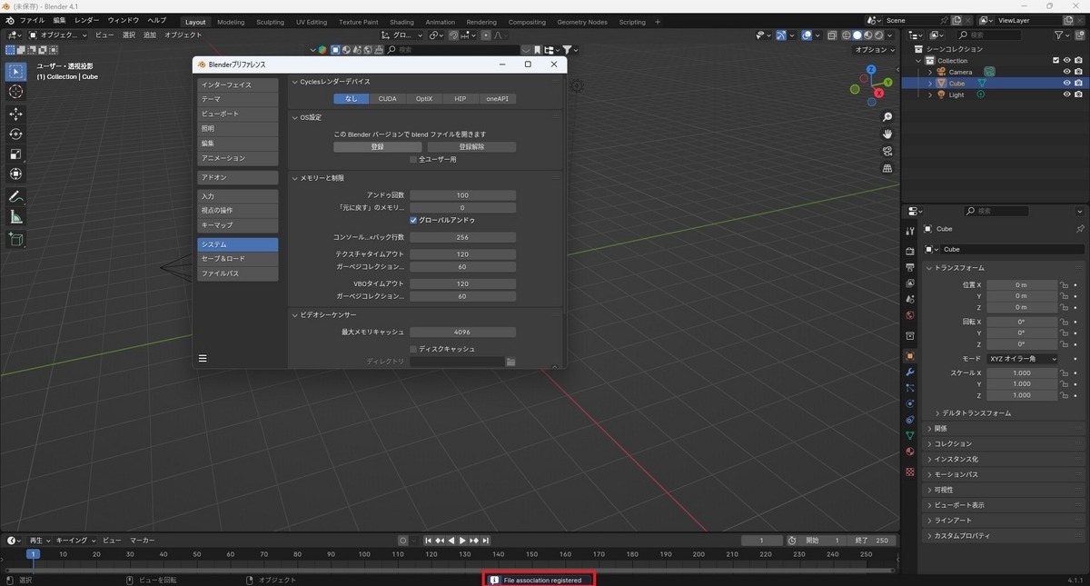Open the Add-ons preferences section

238,178
